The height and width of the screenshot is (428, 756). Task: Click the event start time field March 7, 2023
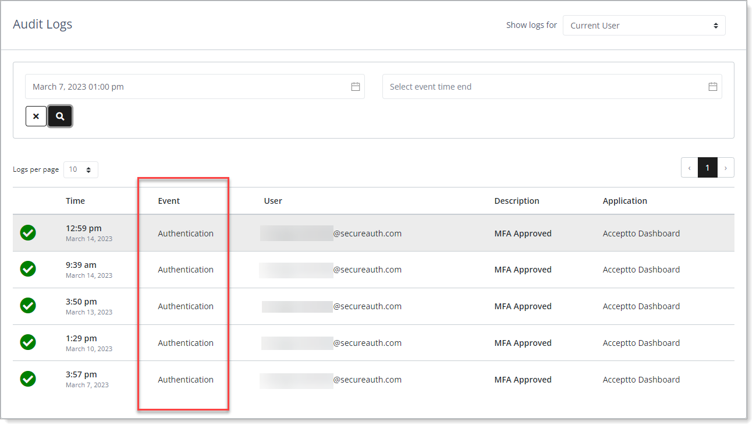(x=195, y=87)
